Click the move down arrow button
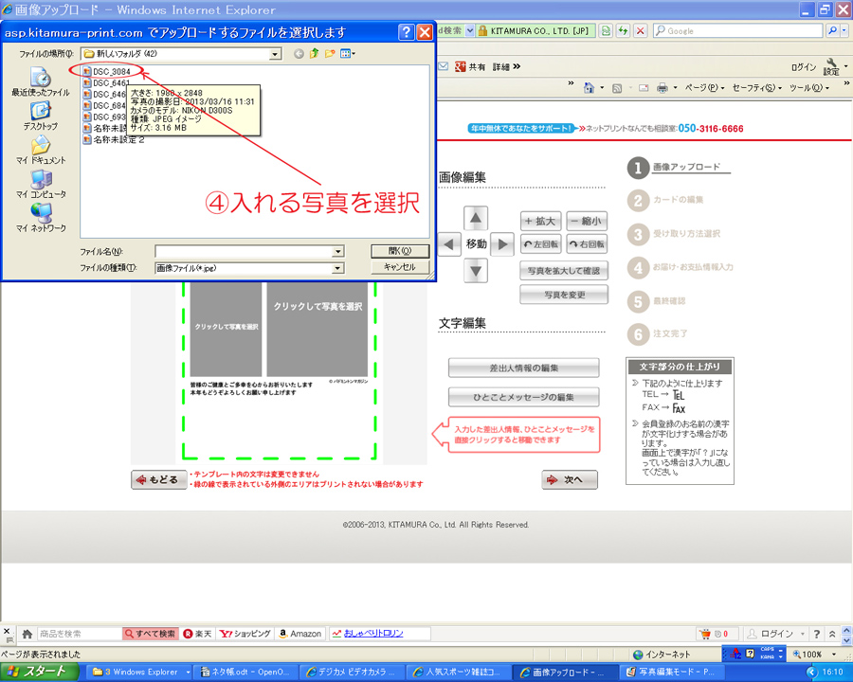Viewport: 853px width, 682px height. [477, 271]
